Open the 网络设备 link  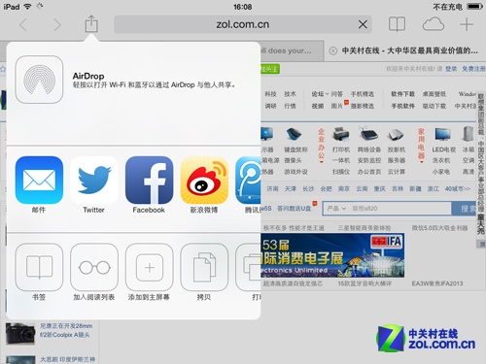(369, 149)
